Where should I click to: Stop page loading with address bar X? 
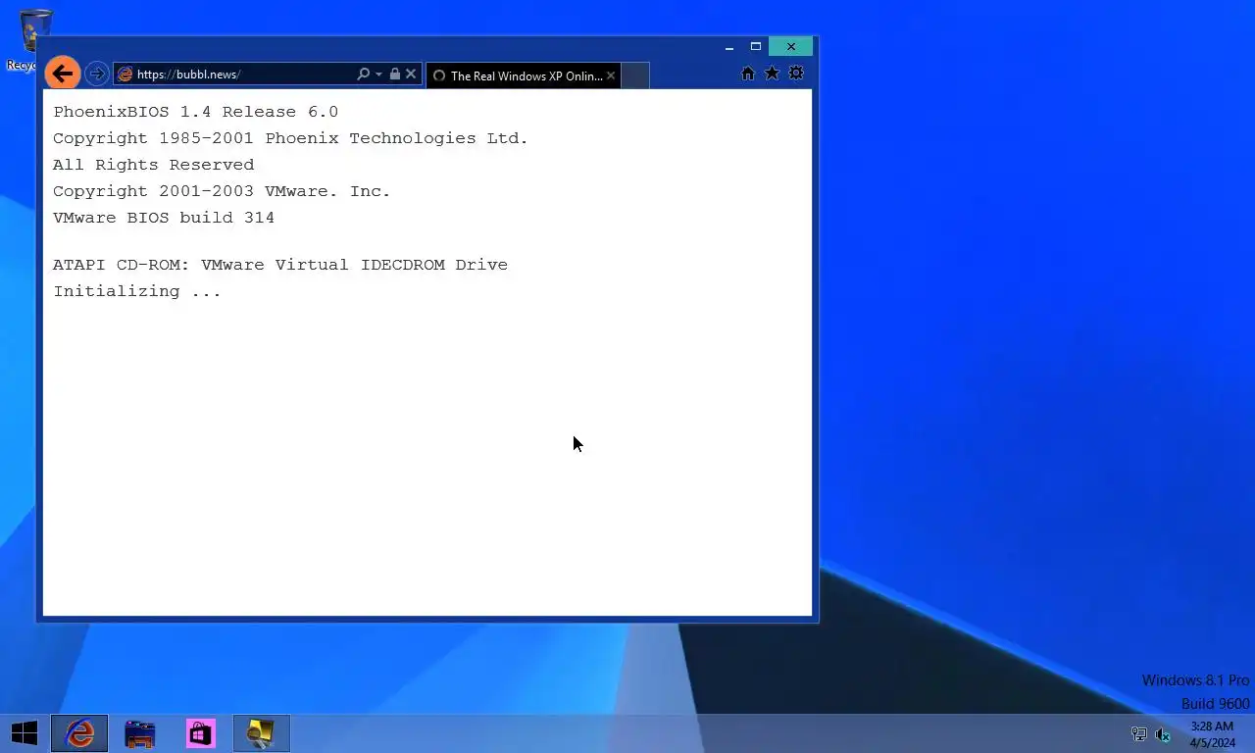tap(411, 75)
